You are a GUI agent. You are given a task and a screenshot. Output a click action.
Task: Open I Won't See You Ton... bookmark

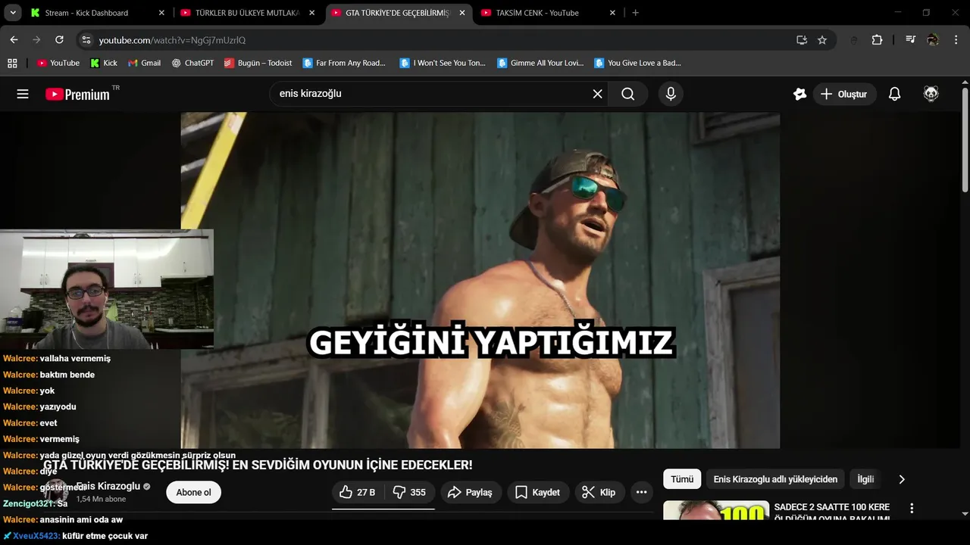click(443, 63)
